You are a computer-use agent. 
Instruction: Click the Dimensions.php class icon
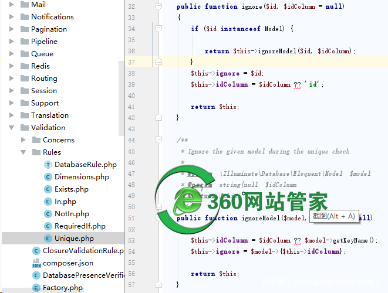click(x=48, y=177)
